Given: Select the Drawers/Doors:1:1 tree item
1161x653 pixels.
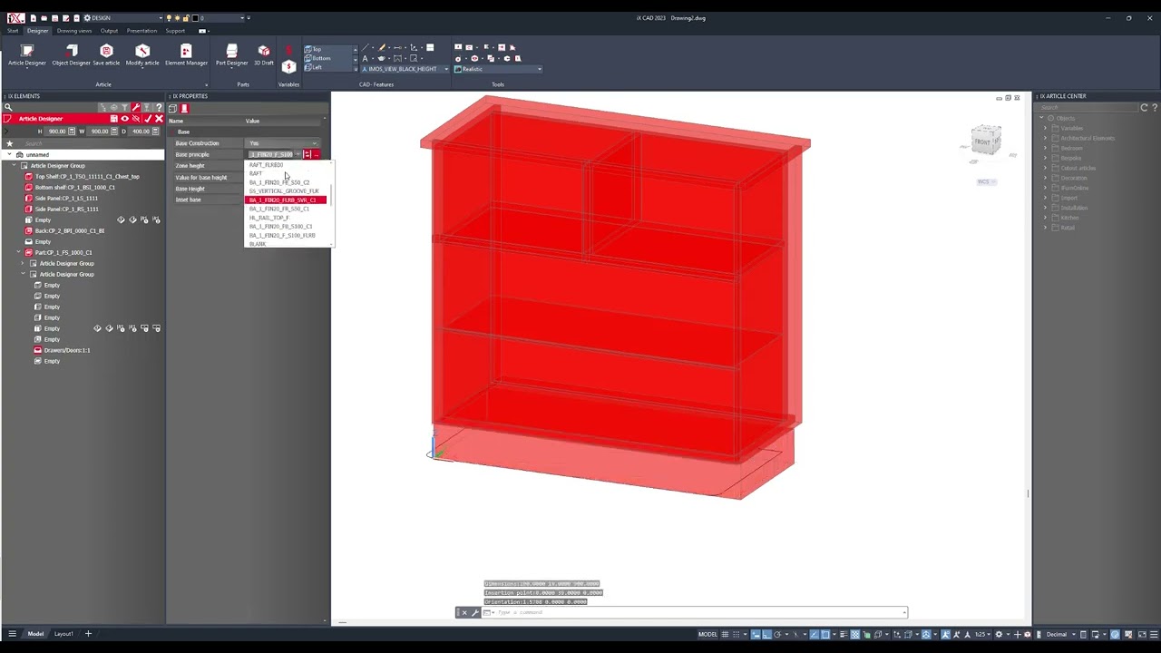Looking at the screenshot, I should [66, 350].
